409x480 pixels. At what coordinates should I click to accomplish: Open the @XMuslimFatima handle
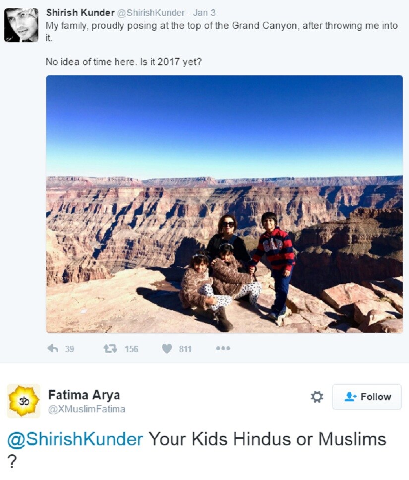87,409
